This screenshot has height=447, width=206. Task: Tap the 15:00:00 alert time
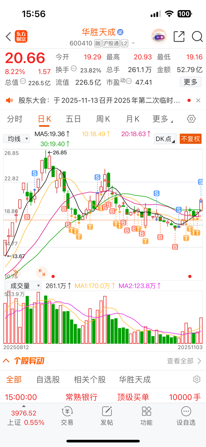click(21, 397)
